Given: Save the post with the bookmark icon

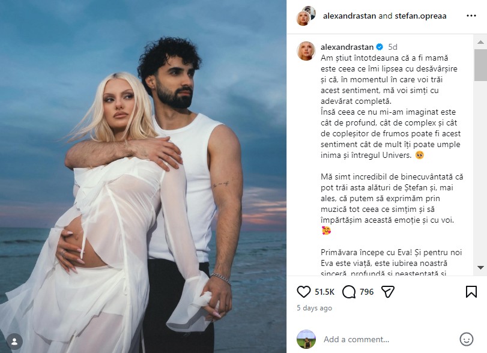Looking at the screenshot, I should click(x=471, y=292).
